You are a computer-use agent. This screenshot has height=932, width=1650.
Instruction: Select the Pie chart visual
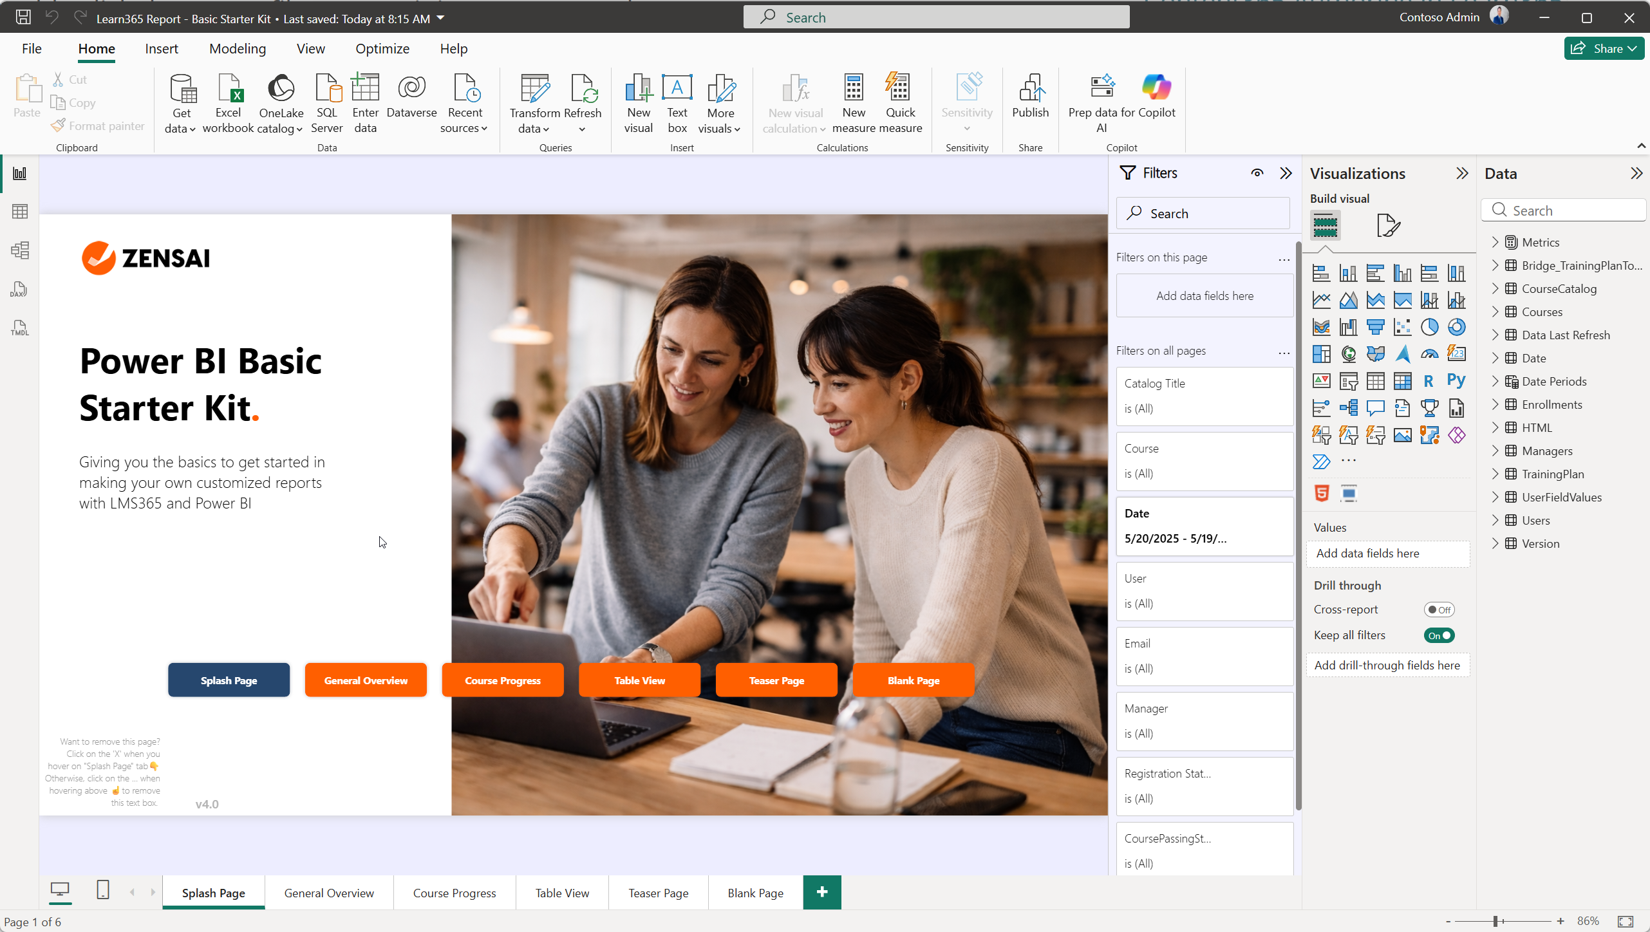1430,328
